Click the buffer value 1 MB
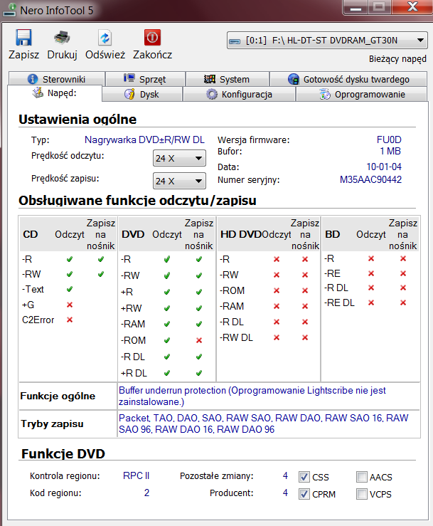Viewport: 433px width, 526px height. point(390,151)
